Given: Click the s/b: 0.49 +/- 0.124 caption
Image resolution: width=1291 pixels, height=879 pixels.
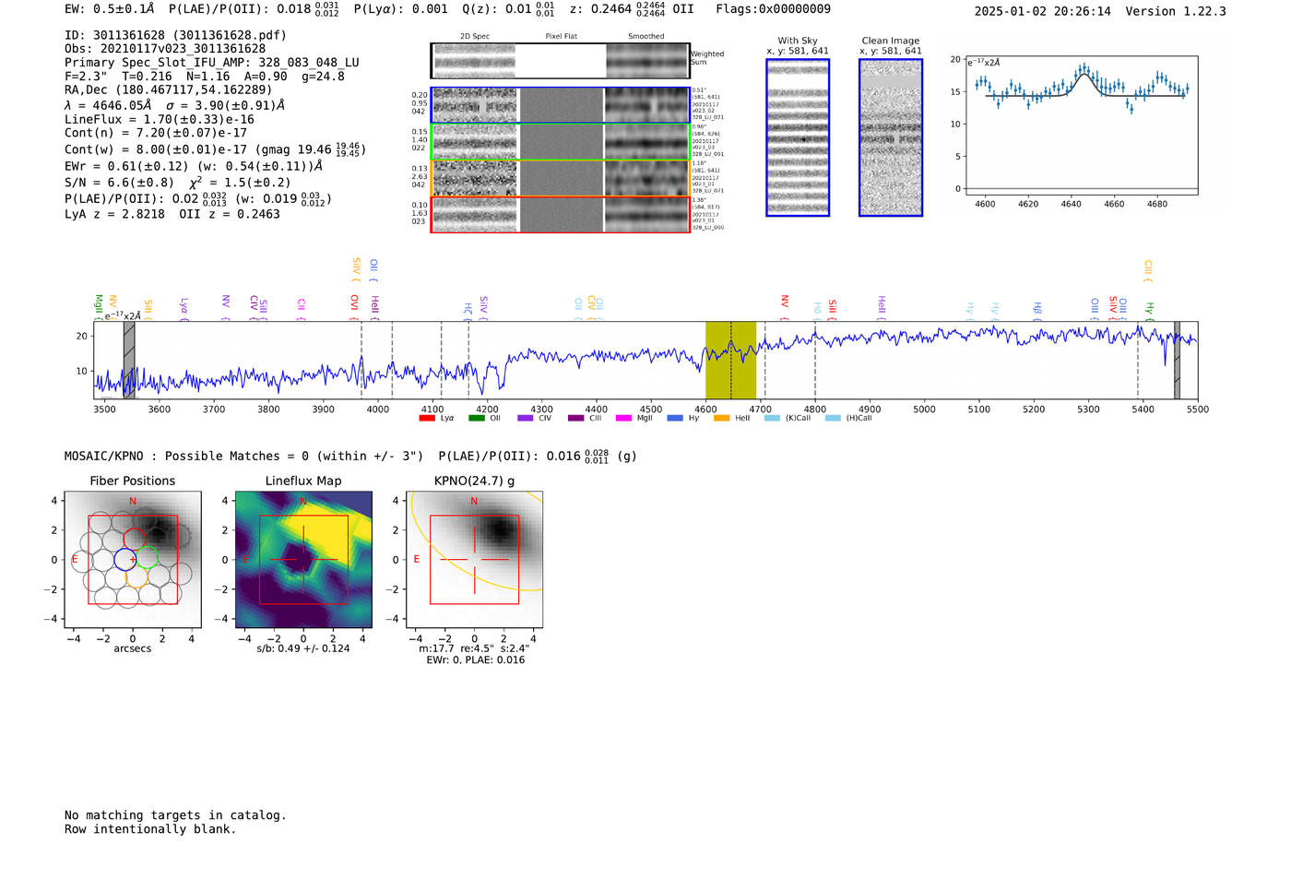Looking at the screenshot, I should pyautogui.click(x=303, y=648).
